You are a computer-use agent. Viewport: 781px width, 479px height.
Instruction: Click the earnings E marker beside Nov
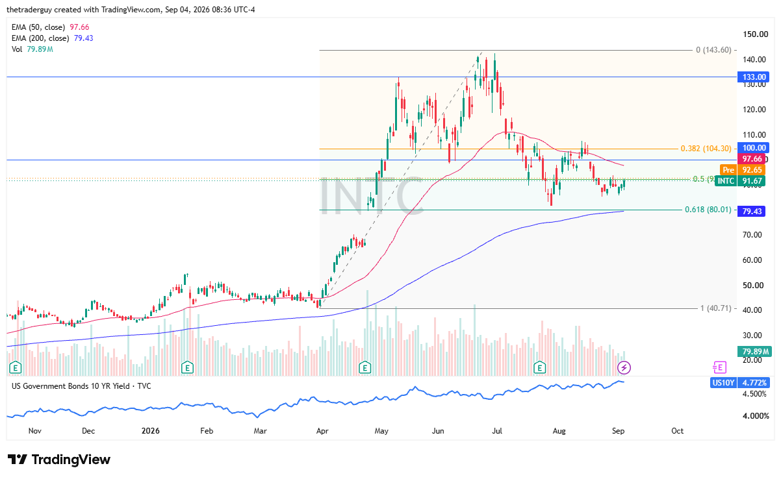click(14, 368)
